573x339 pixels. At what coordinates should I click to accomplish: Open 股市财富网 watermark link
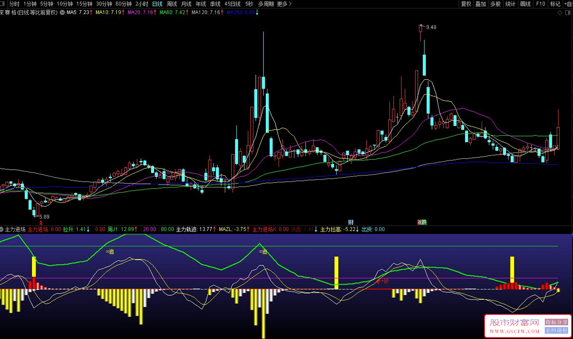pyautogui.click(x=514, y=326)
